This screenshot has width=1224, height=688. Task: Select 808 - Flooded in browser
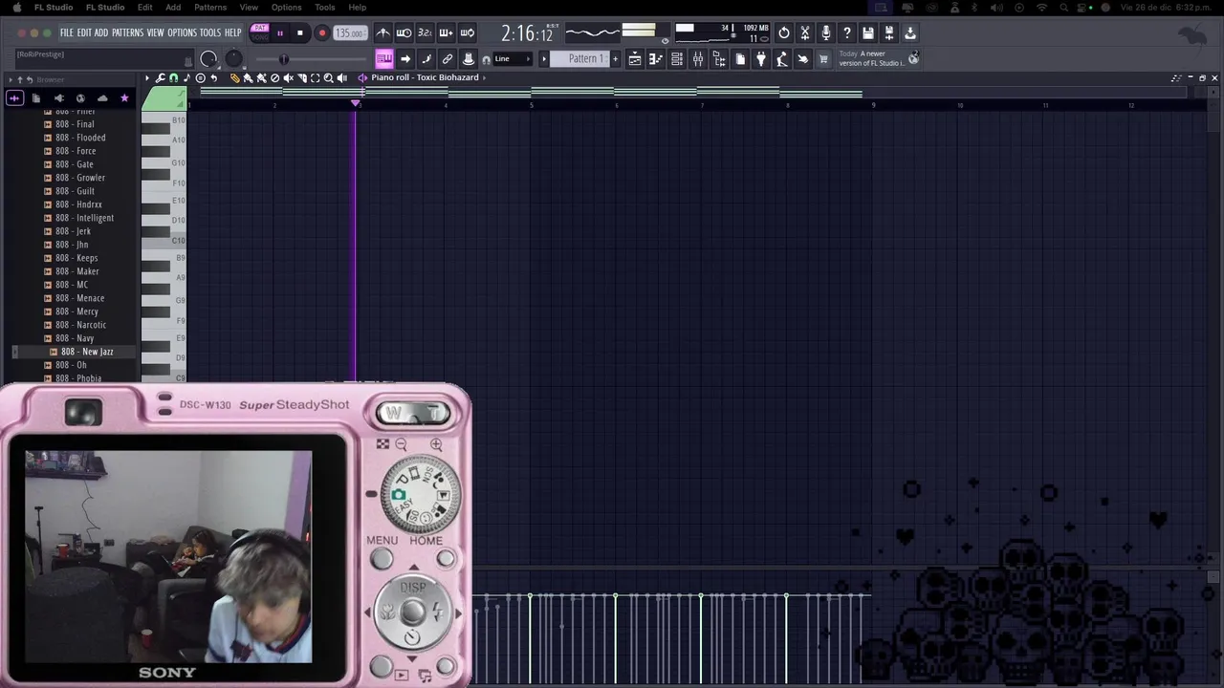[80, 138]
